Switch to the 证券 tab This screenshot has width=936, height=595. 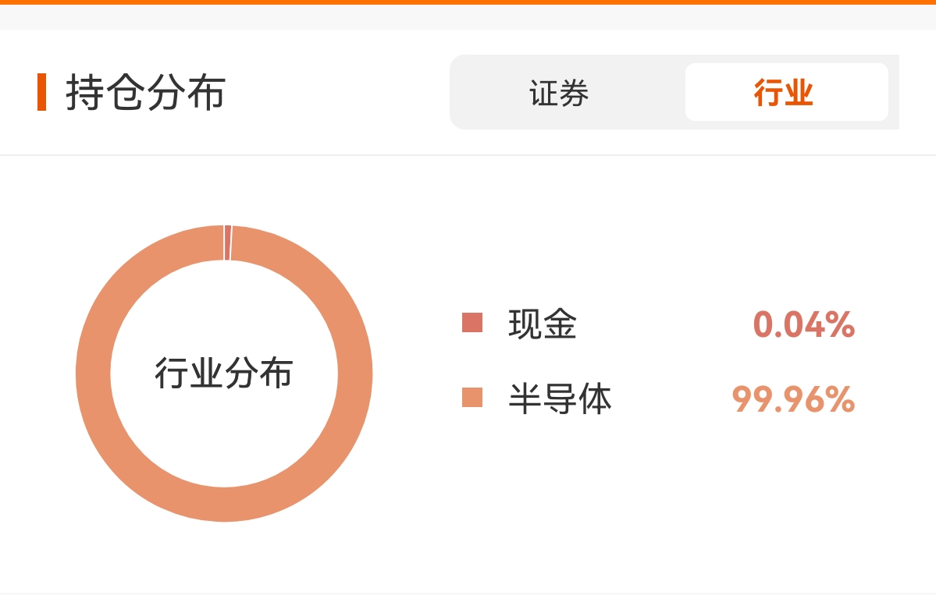559,93
